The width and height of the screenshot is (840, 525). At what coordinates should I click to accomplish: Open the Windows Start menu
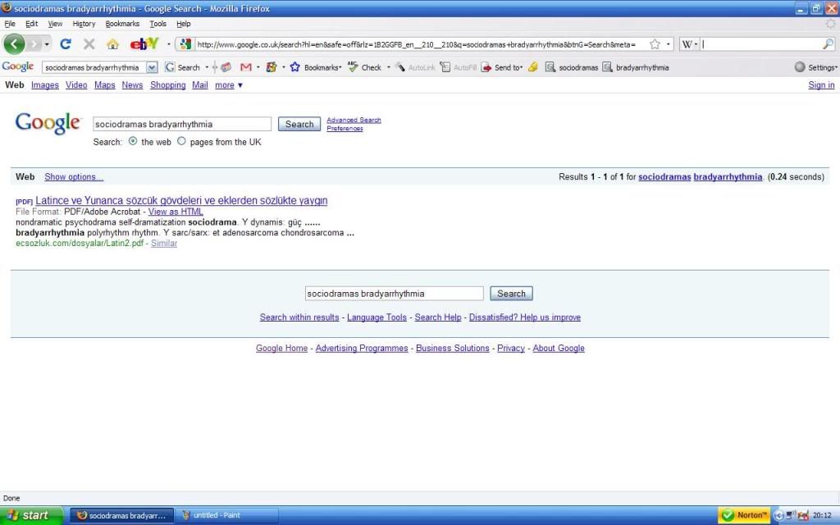[32, 515]
